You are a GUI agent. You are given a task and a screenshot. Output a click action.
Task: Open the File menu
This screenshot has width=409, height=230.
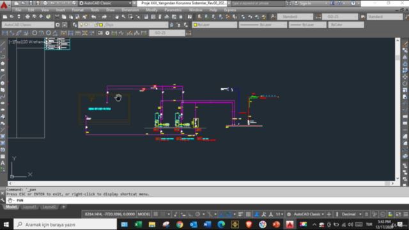19,10
